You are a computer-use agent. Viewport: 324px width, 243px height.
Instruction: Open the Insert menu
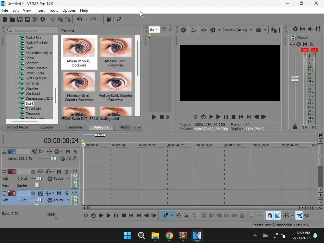(x=40, y=10)
